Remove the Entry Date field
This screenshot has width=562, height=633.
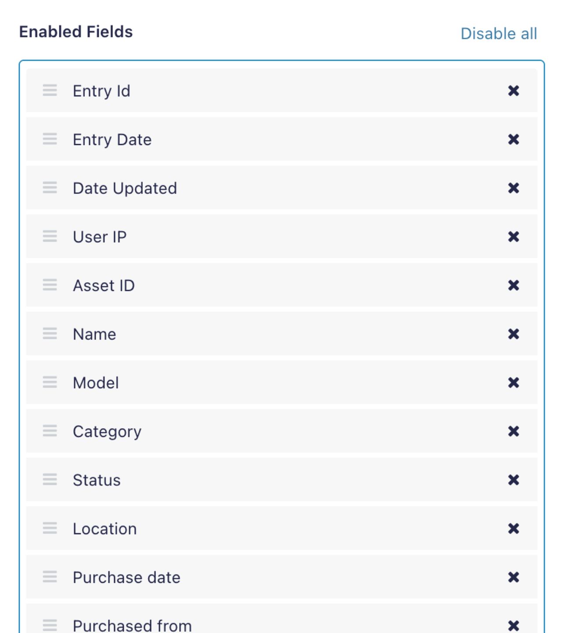(x=514, y=139)
